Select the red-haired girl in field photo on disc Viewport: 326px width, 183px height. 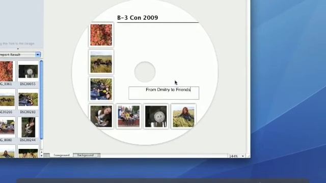pyautogui.click(x=183, y=116)
